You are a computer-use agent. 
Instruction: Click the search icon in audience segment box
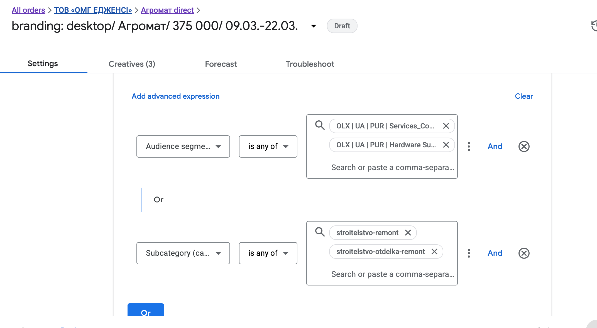320,125
